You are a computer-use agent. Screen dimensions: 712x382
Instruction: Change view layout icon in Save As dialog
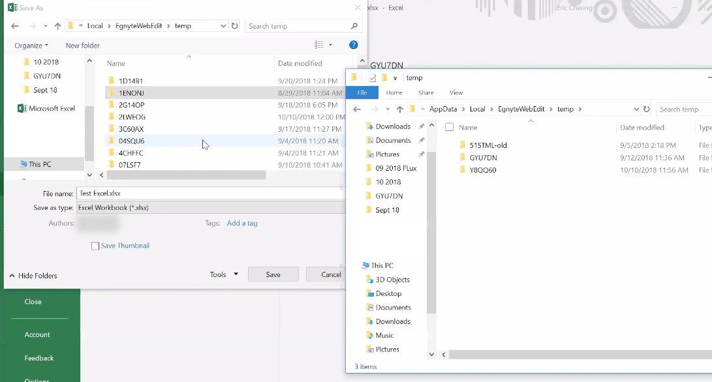tap(318, 45)
